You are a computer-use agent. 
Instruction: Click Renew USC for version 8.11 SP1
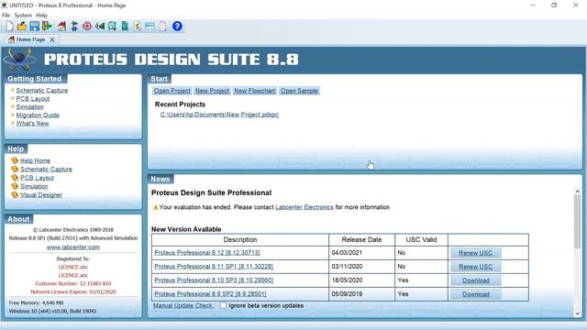coord(475,267)
